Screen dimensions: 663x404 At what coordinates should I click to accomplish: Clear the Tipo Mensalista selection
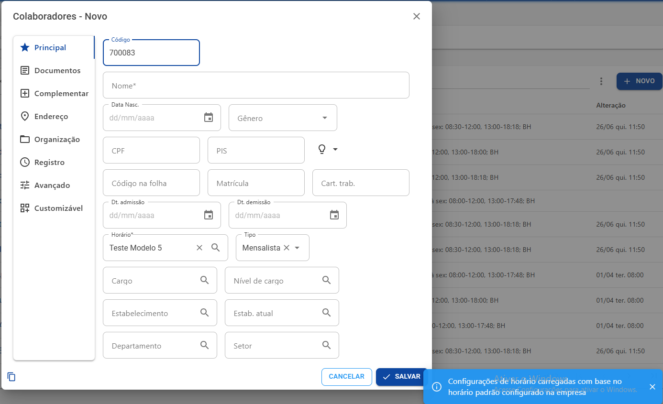point(287,248)
